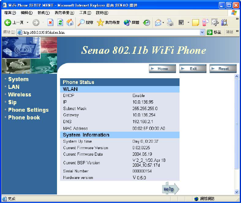The image size is (241, 203).
Task: Click the MAC Address value
Action: [149, 128]
